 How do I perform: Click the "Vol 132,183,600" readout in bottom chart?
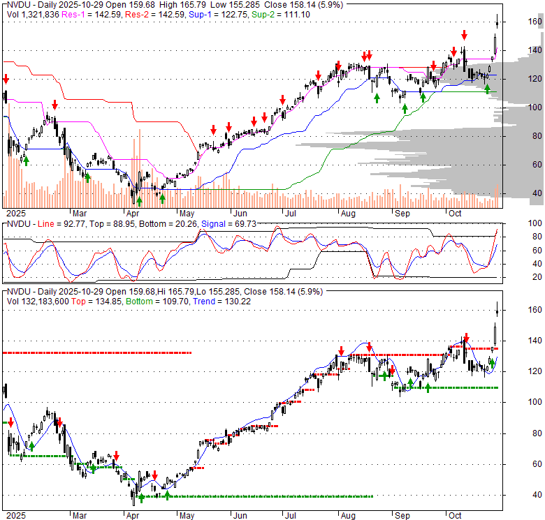(x=38, y=302)
